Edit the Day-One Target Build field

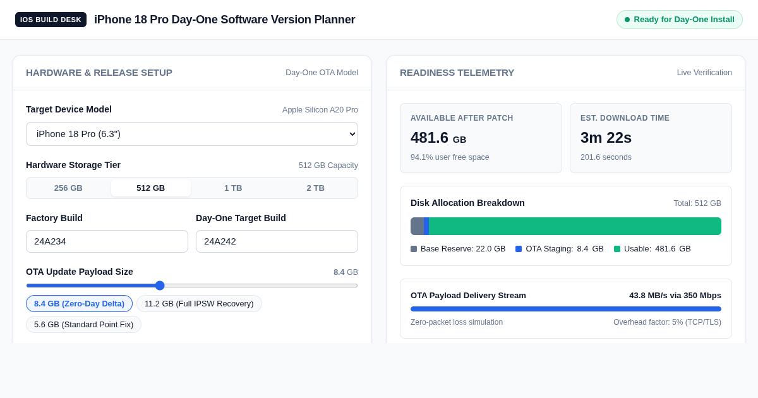click(x=277, y=241)
